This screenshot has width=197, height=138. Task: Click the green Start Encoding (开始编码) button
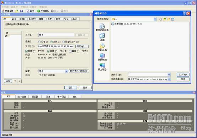point(43,11)
